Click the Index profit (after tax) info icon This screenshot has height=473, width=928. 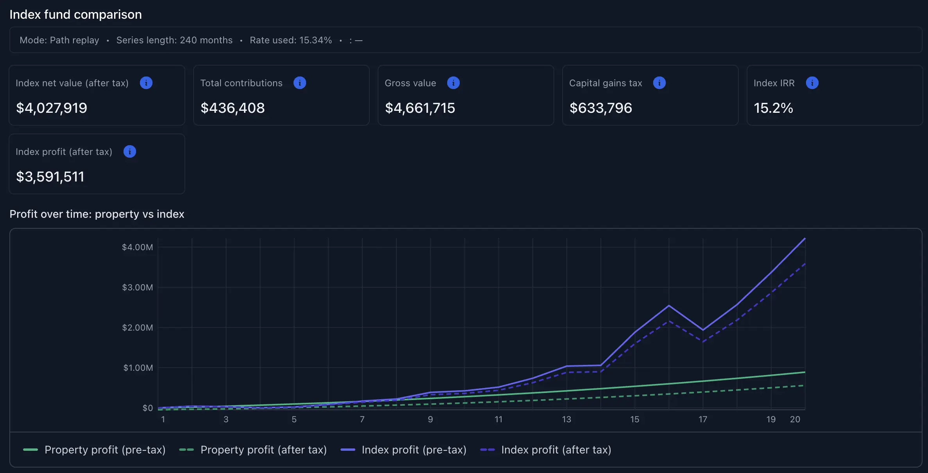[129, 151]
